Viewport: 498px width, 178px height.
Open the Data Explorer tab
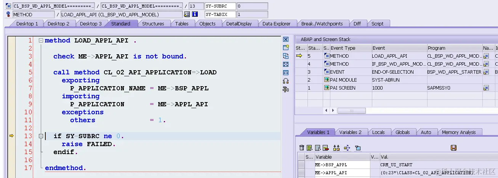point(277,24)
